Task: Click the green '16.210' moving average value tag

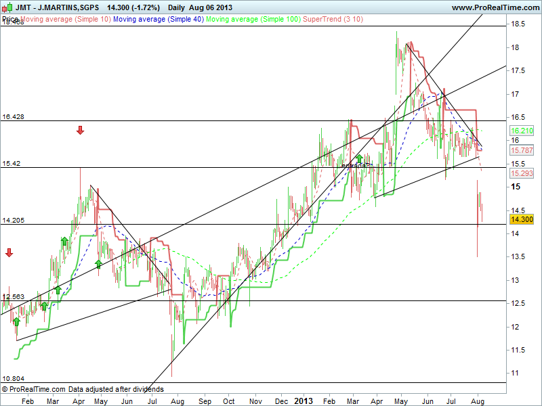Action: click(x=522, y=131)
